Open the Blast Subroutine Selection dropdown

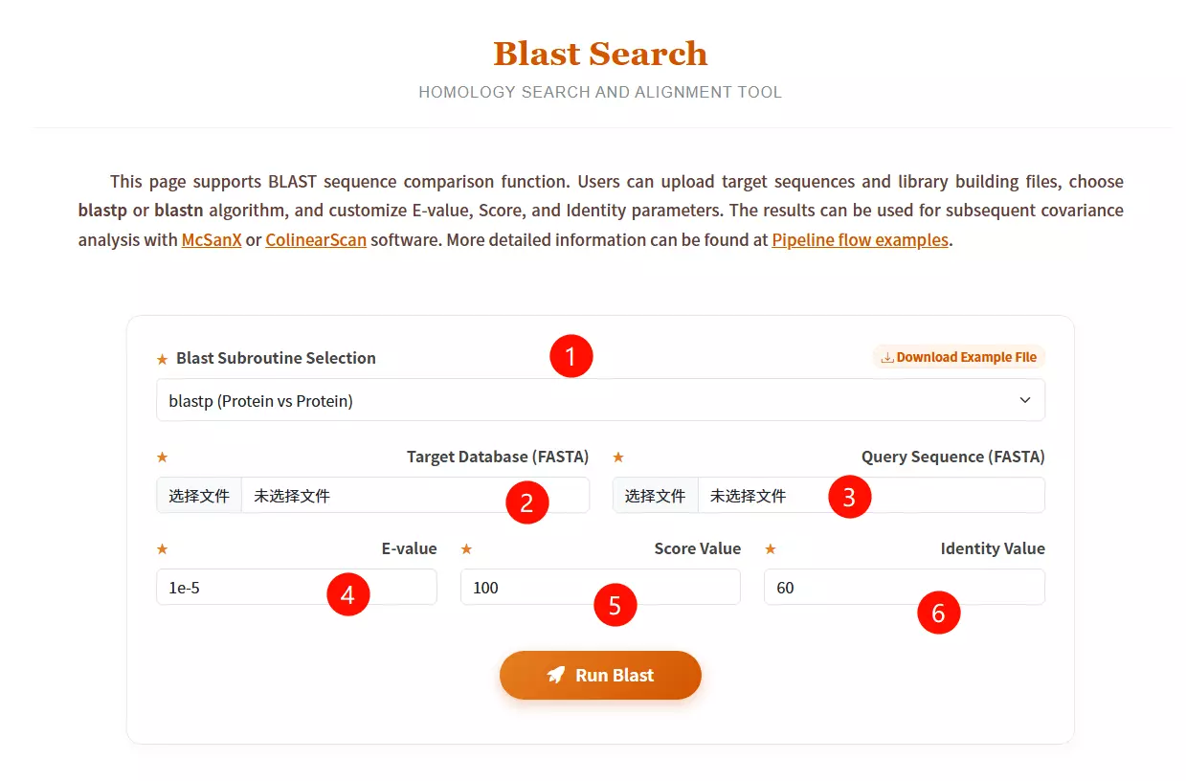point(600,399)
